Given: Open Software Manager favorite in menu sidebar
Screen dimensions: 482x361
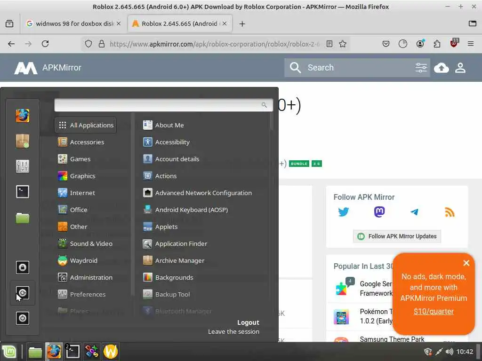Looking at the screenshot, I should click(x=23, y=141).
